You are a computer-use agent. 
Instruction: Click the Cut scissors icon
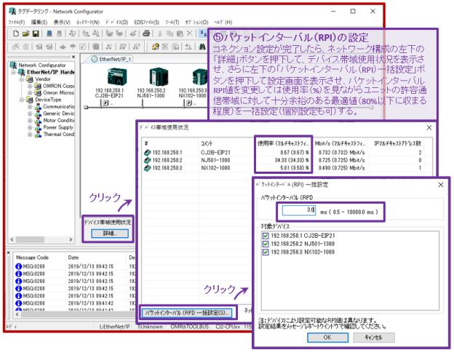pos(159,33)
